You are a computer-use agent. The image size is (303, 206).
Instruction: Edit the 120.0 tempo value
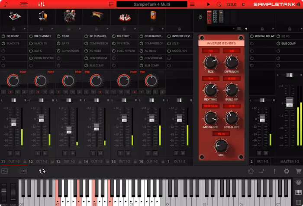(x=231, y=4)
